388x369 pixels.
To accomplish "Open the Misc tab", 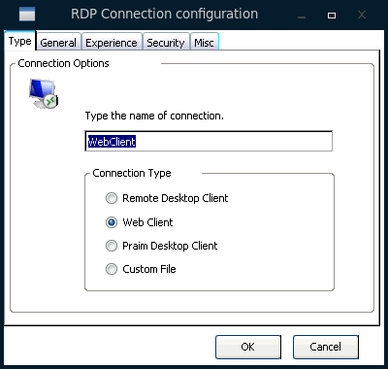I will coord(204,43).
